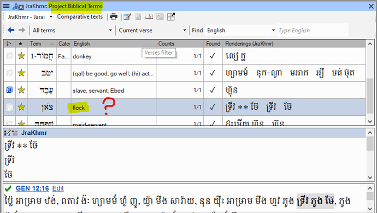Click in the Type English search field
This screenshot has width=377, height=213.
pyautogui.click(x=313, y=30)
